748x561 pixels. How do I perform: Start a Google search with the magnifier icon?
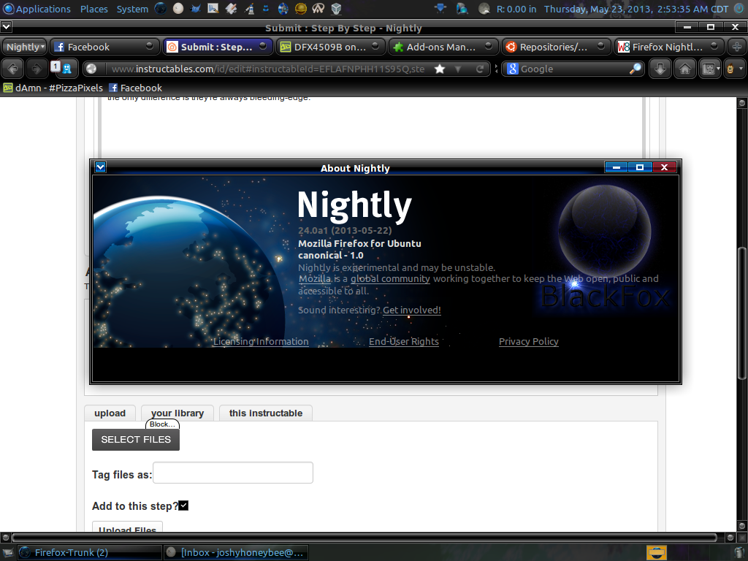tap(637, 68)
